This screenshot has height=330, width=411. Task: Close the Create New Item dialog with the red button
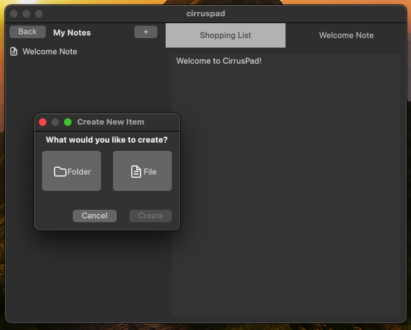point(43,122)
